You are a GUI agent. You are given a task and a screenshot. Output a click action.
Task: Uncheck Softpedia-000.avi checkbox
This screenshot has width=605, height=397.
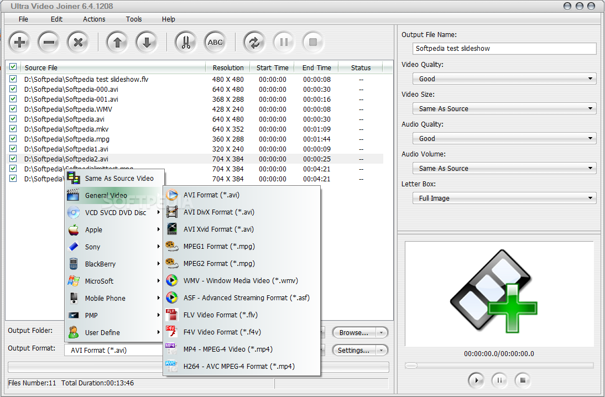point(13,88)
